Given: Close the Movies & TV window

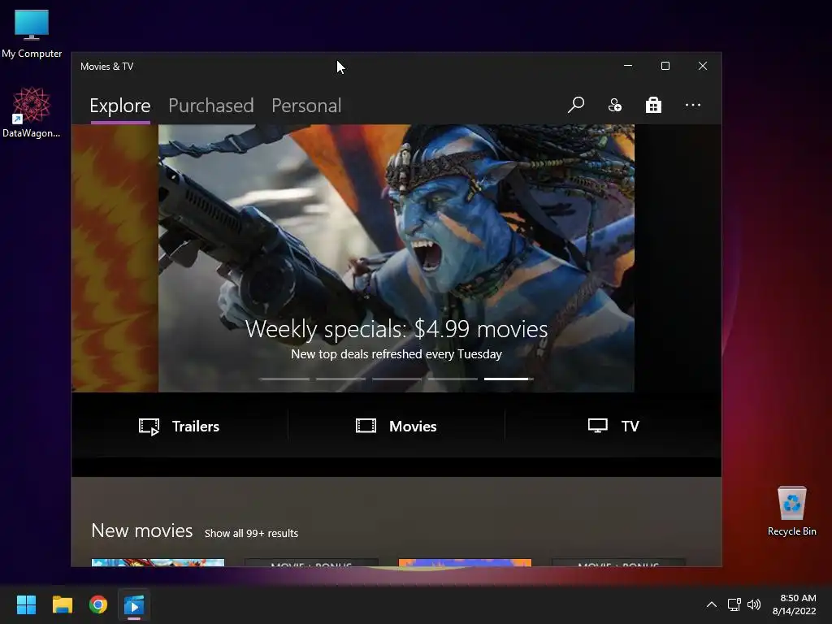Looking at the screenshot, I should tap(703, 66).
